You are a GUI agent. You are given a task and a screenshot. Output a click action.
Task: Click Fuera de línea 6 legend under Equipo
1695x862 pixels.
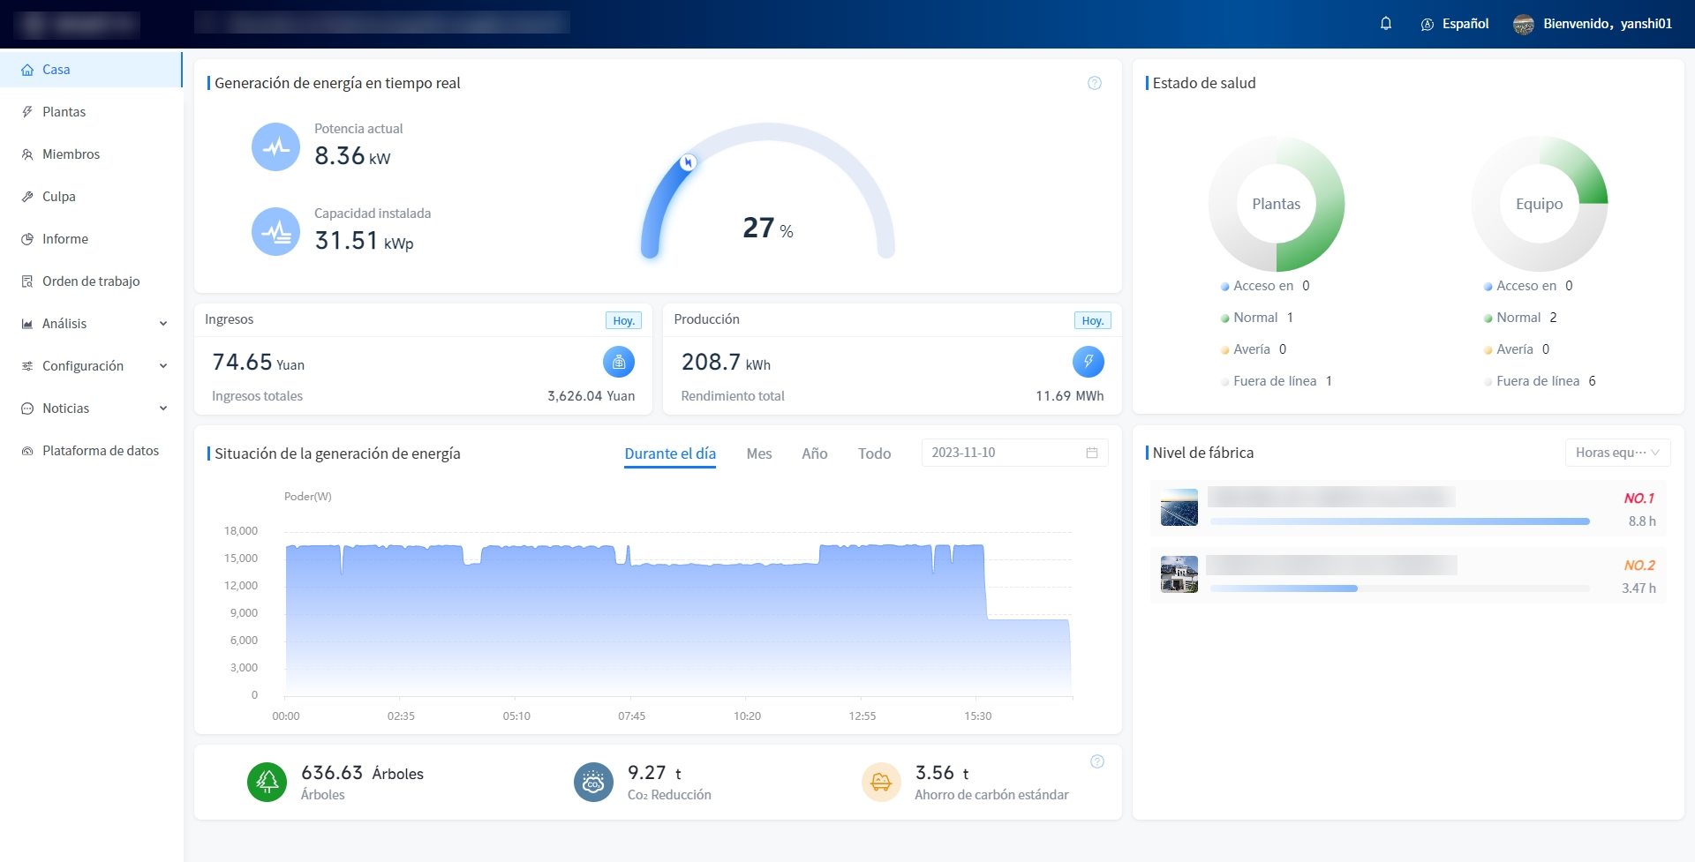(x=1541, y=381)
